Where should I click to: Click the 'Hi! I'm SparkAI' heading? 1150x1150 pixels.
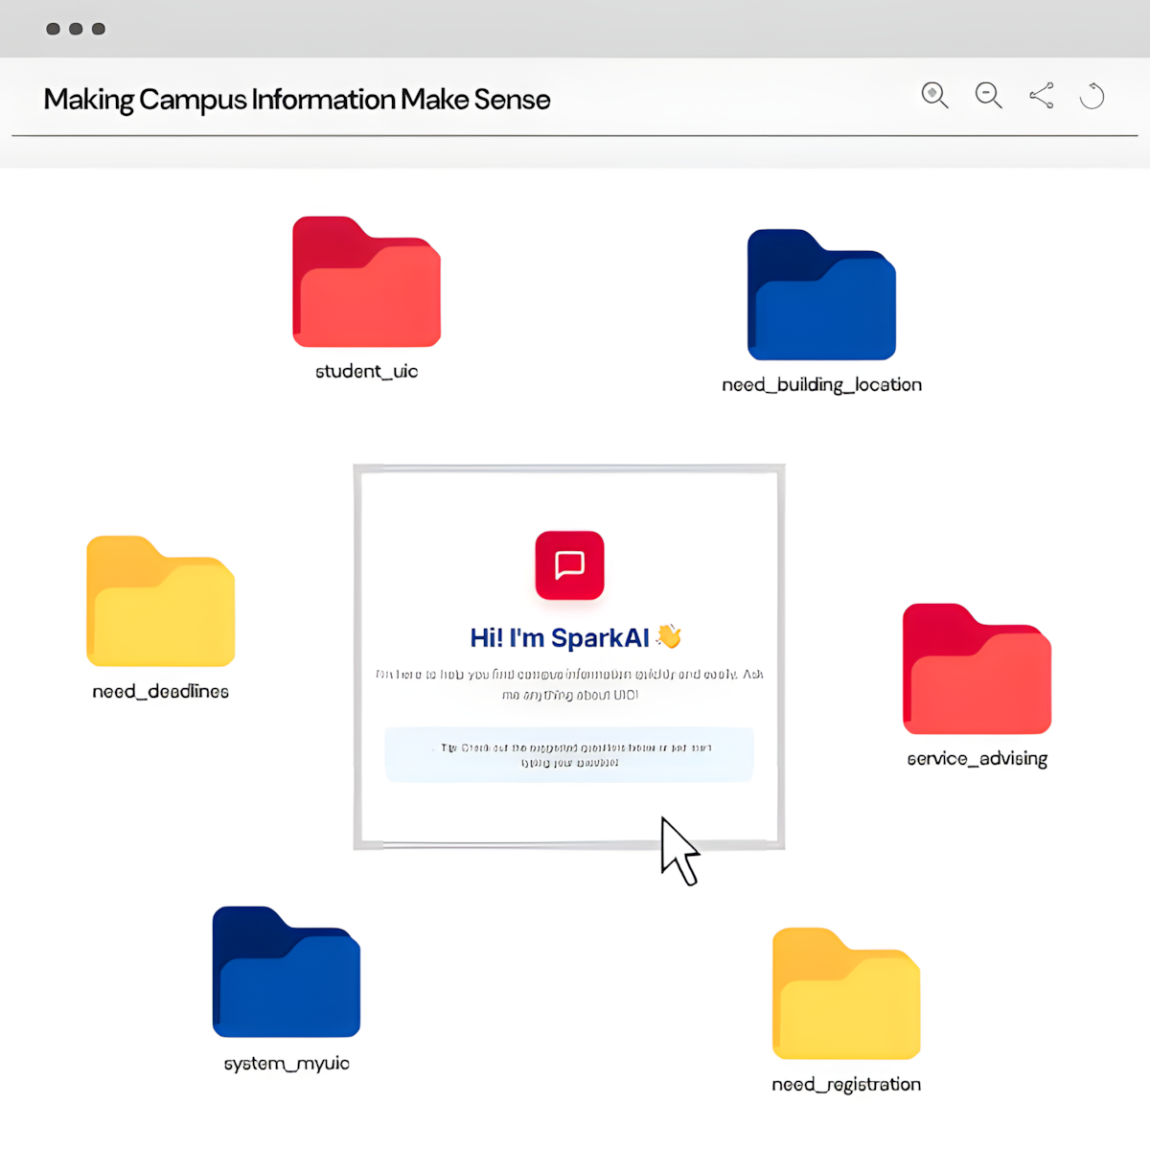click(x=560, y=638)
